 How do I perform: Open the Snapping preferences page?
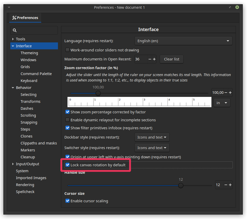(x=29, y=122)
